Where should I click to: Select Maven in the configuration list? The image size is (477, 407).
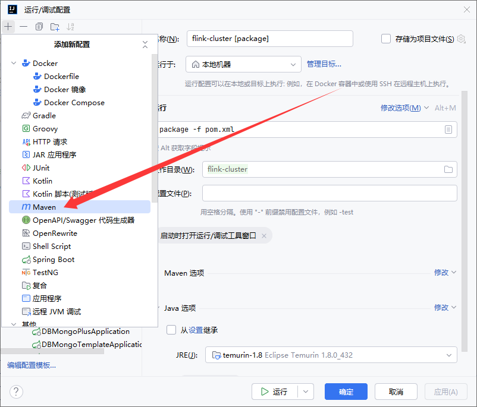[x=45, y=207]
